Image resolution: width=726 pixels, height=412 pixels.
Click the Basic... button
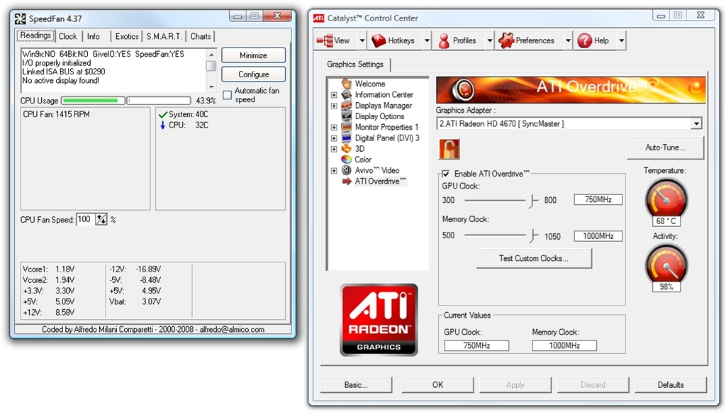pos(356,384)
